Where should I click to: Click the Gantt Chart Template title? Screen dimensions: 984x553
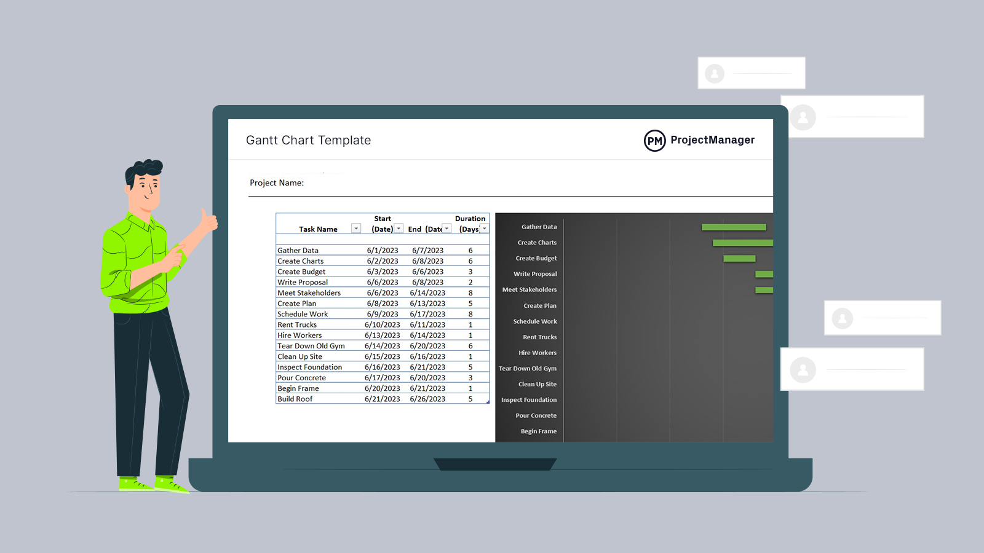(x=308, y=141)
